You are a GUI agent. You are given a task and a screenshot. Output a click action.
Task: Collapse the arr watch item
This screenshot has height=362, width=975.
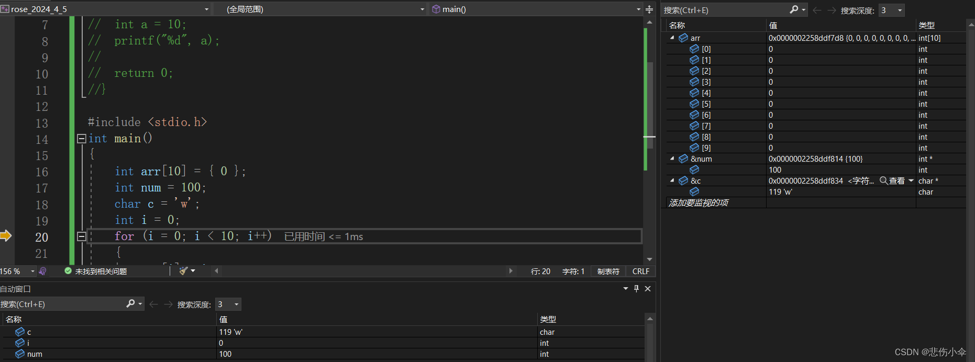click(672, 38)
